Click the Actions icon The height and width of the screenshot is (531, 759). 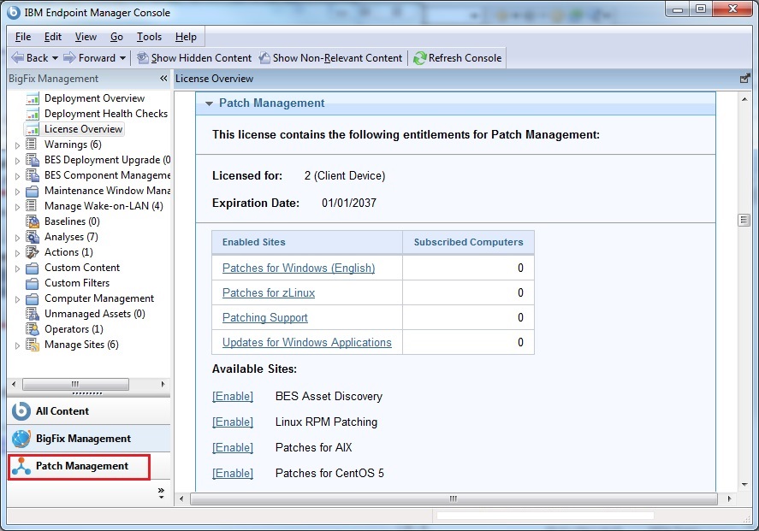[x=33, y=252]
